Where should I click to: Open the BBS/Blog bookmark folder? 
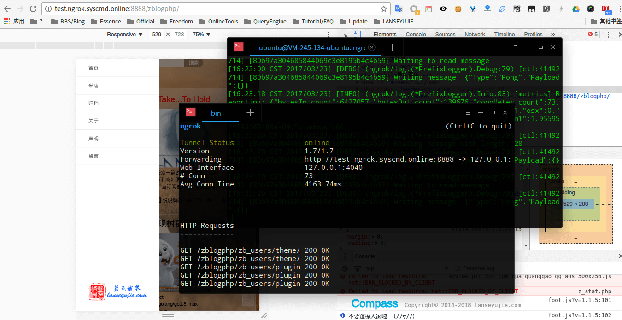coord(68,21)
